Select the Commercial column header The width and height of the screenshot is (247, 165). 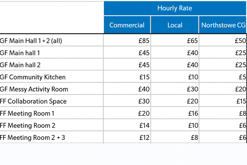click(127, 25)
